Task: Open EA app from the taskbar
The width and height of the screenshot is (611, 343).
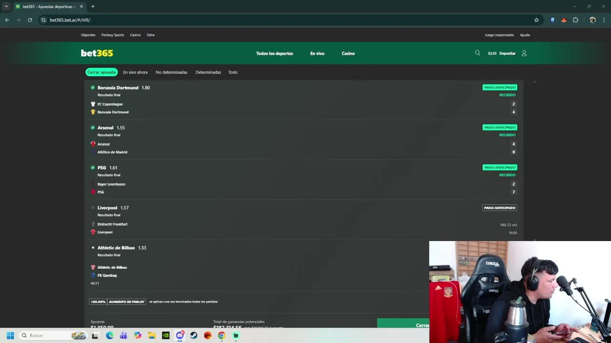Action: pos(208,335)
